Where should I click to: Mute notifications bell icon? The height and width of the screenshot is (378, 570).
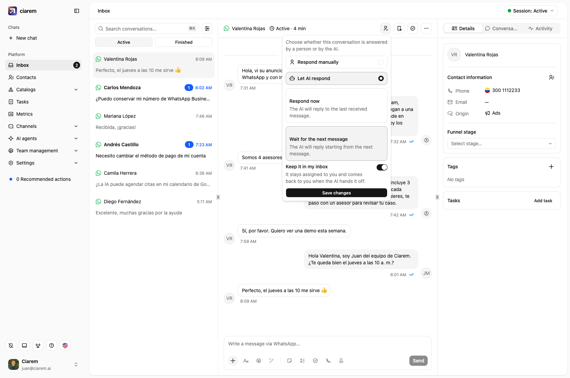11,345
